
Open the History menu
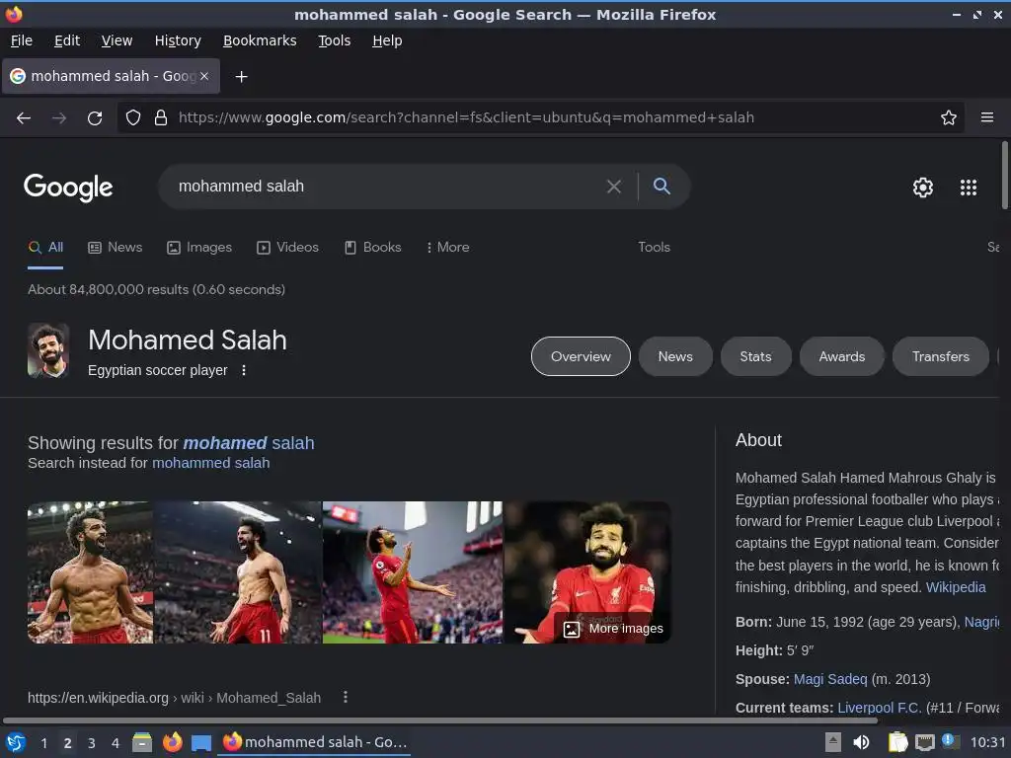(178, 40)
